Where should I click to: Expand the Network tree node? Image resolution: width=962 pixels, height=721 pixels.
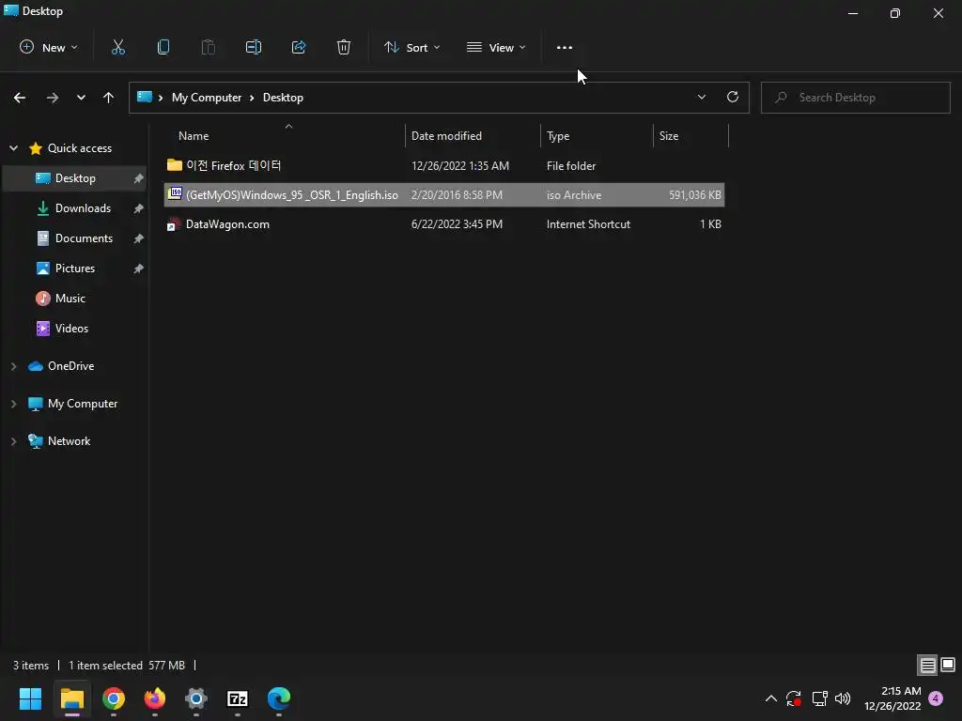tap(13, 441)
